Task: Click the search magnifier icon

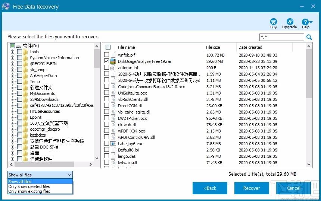Action: [x=309, y=37]
